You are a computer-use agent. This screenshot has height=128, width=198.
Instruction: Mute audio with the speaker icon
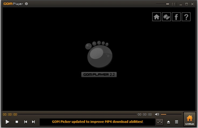pyautogui.click(x=157, y=114)
